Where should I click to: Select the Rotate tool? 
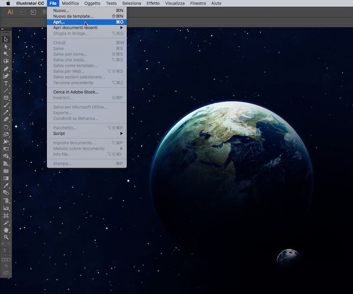point(6,127)
